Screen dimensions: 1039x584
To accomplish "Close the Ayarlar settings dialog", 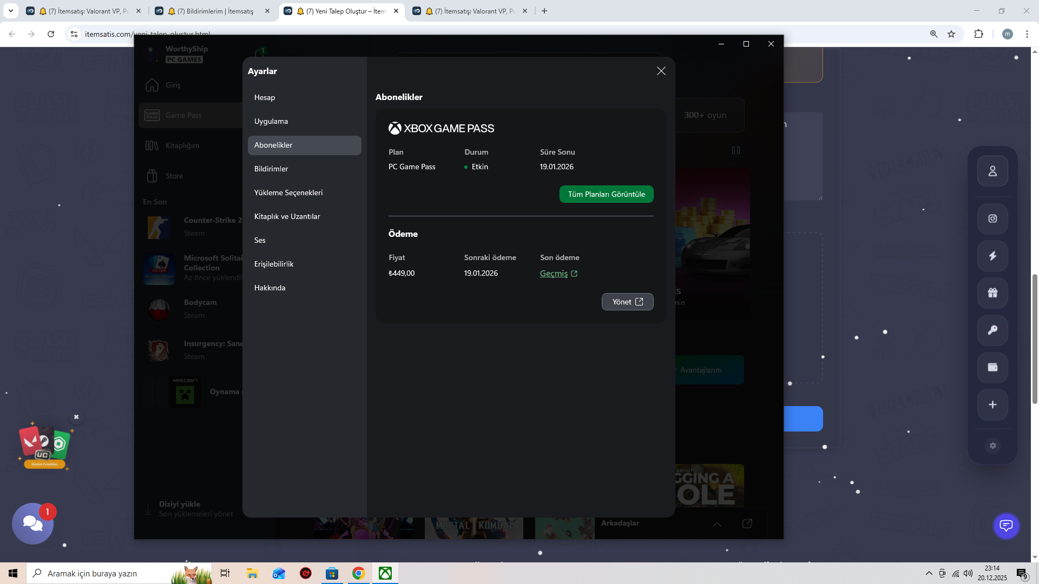I will coord(661,71).
